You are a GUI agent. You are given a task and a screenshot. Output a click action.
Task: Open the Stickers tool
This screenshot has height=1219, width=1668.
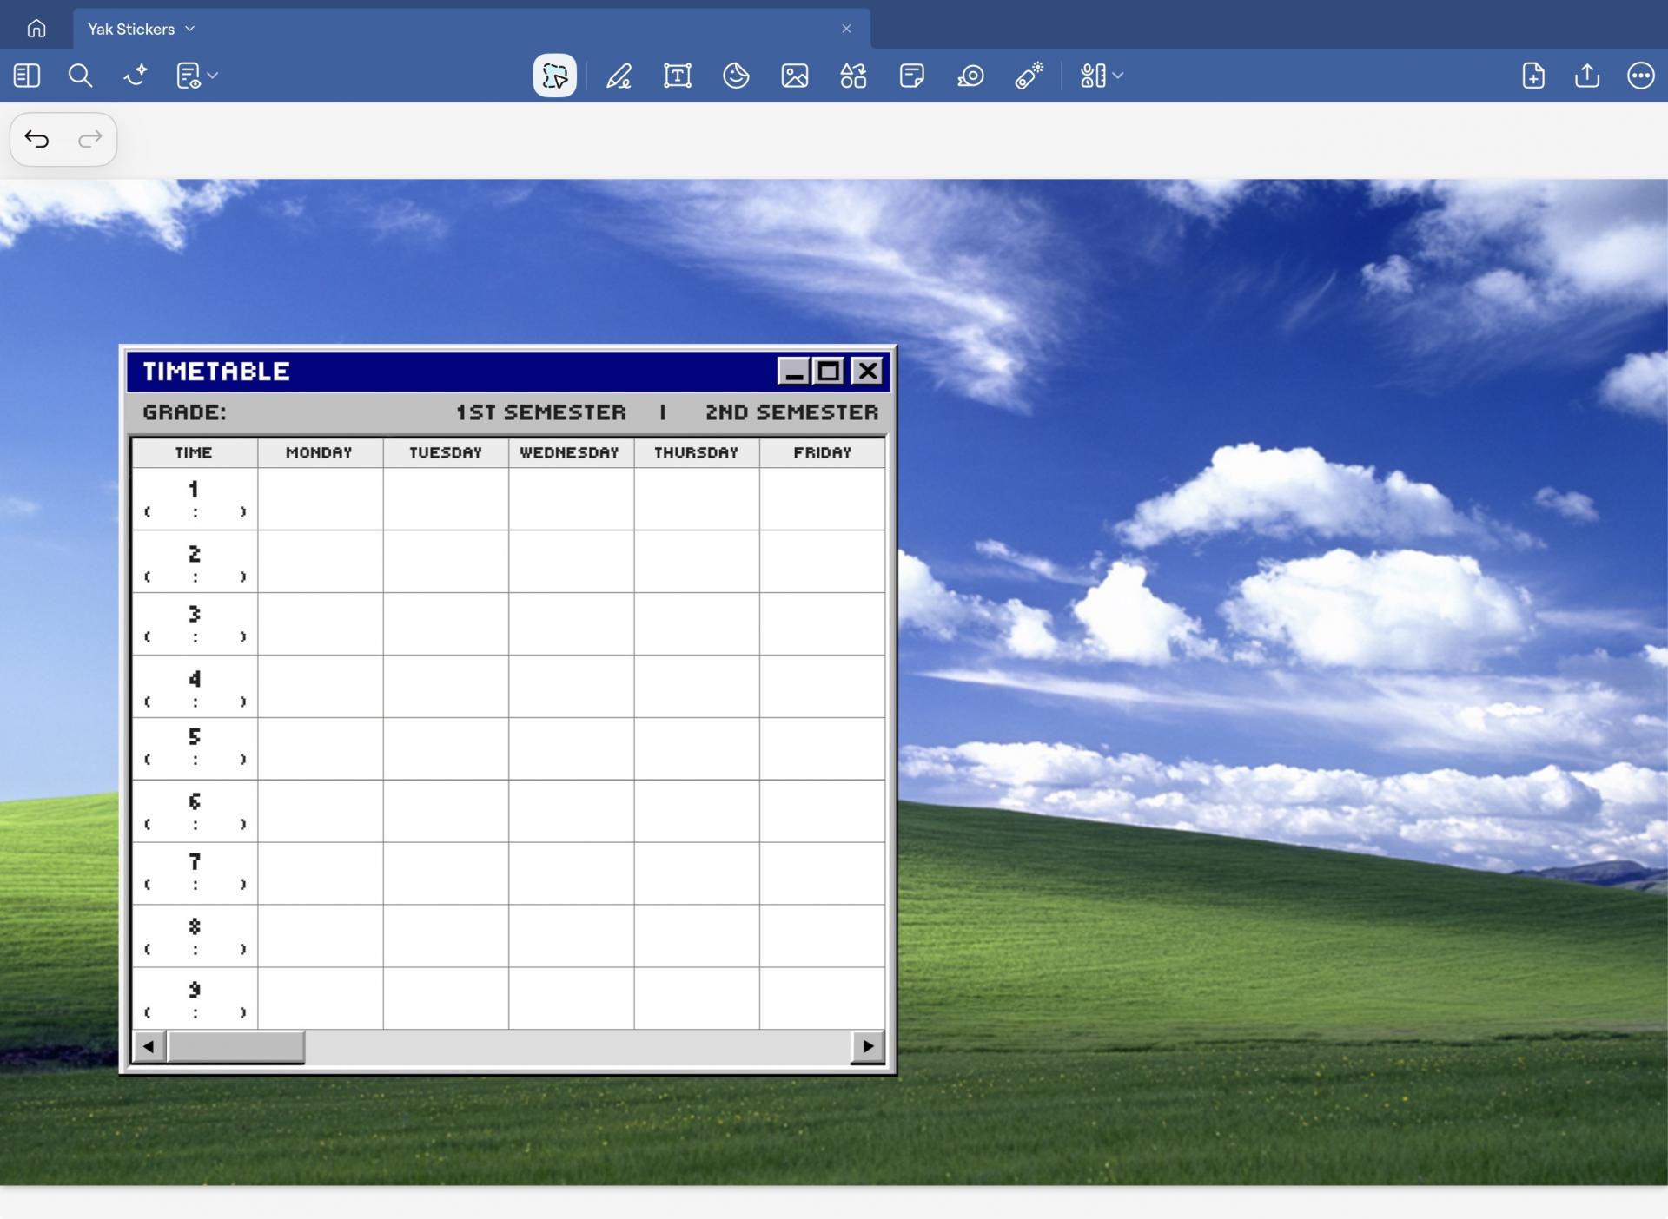[x=736, y=76]
